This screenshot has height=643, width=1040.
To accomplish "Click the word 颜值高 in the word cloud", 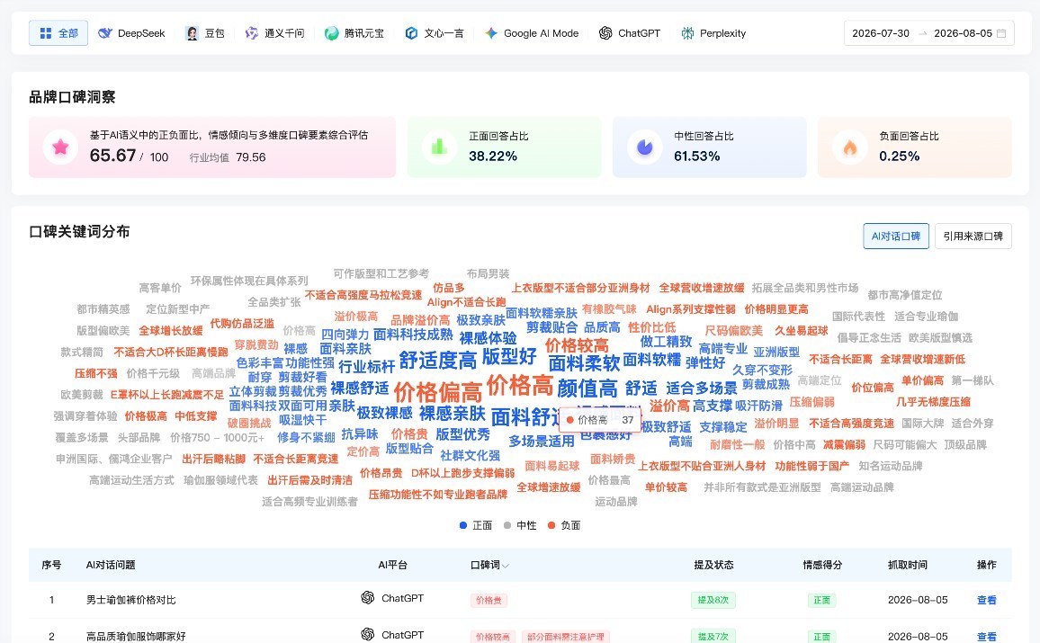I will (587, 388).
